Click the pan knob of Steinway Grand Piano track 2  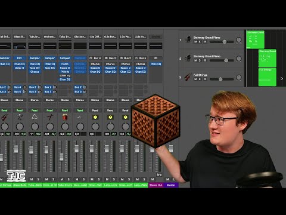(239, 59)
